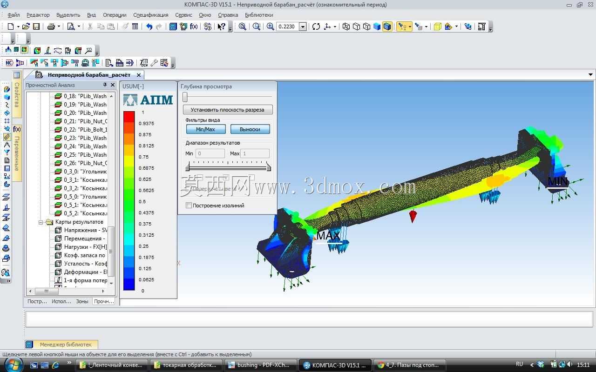Print the document with the printer icon
596x372 pixels.
51,27
